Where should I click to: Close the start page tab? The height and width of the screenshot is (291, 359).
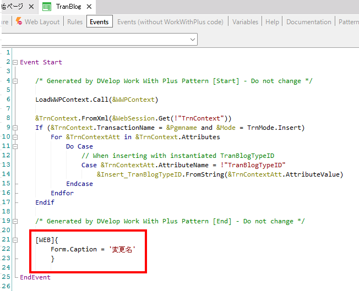pos(31,7)
